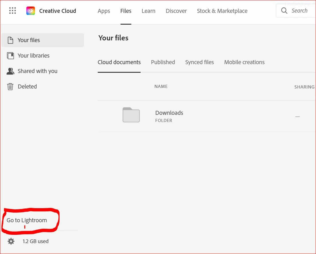The width and height of the screenshot is (316, 254).
Task: Open storage settings gear icon
Action: pyautogui.click(x=11, y=241)
